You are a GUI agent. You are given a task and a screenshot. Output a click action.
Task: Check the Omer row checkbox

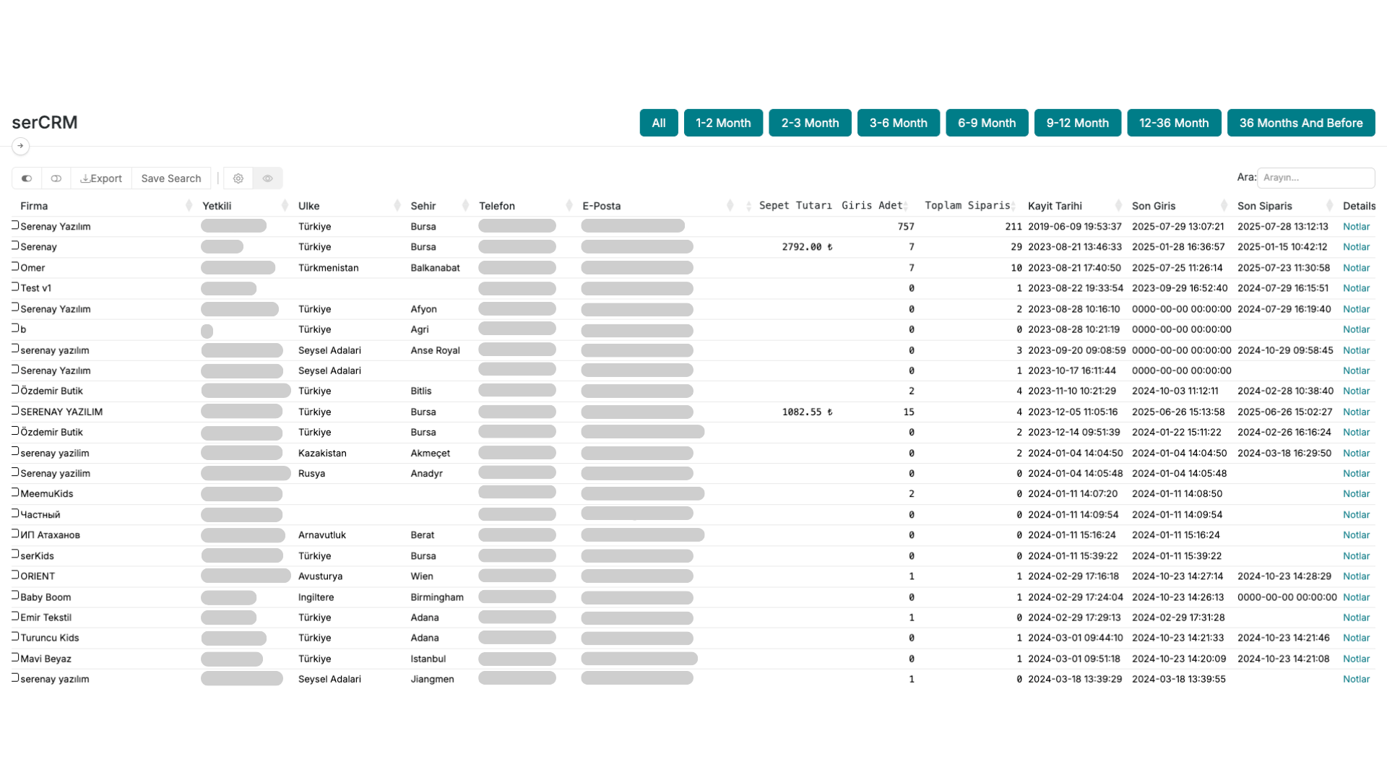point(15,266)
